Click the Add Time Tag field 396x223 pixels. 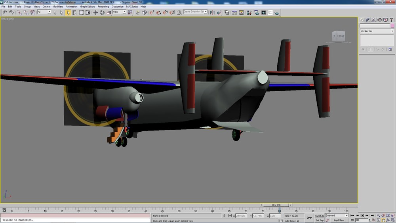(x=292, y=221)
